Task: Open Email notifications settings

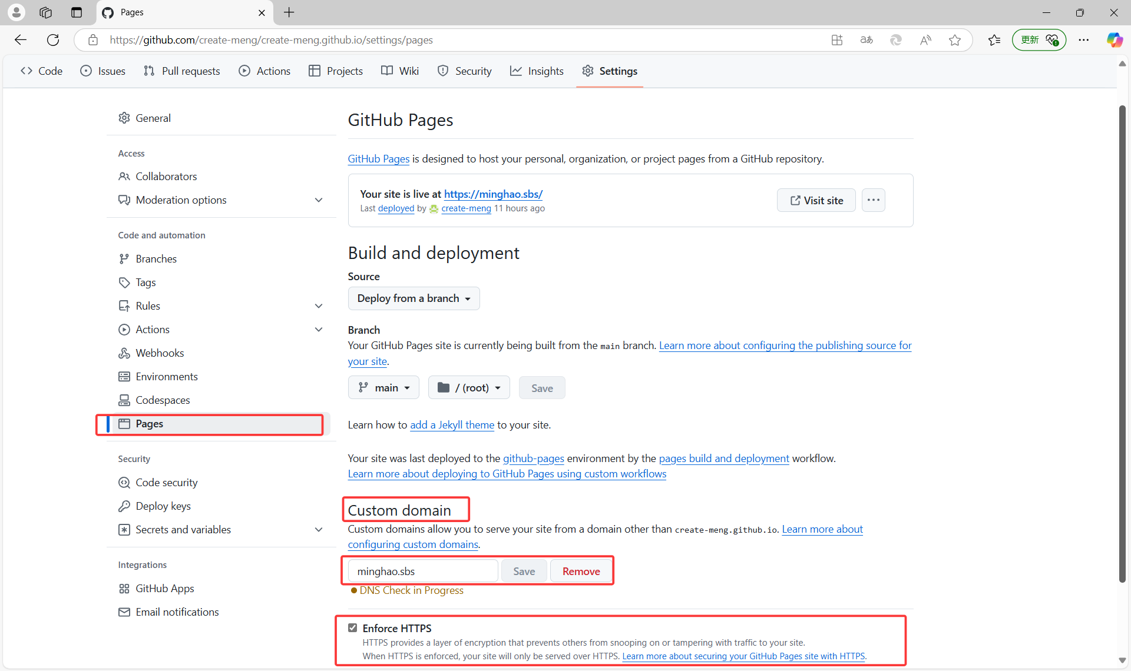Action: [177, 612]
